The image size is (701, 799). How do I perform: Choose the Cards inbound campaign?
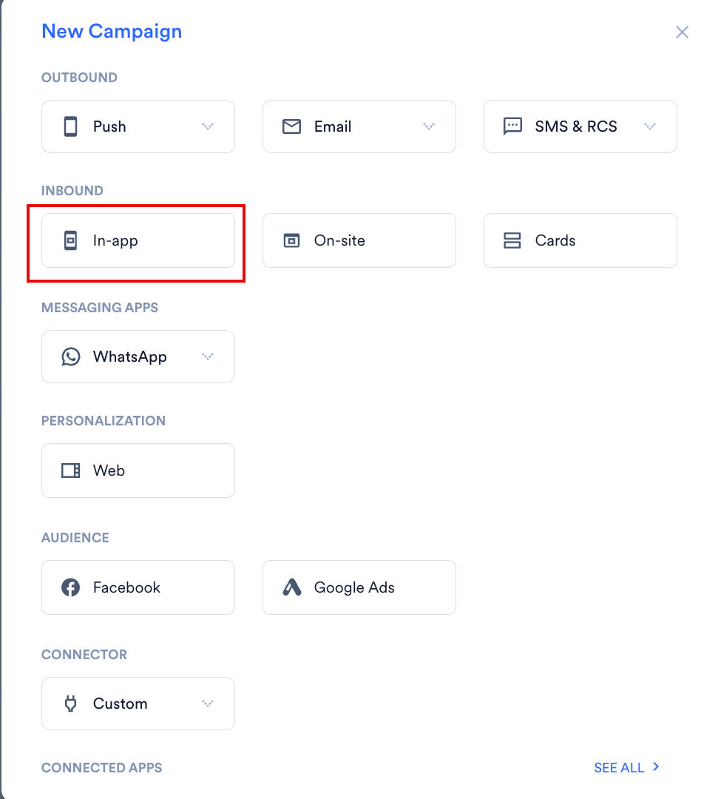(580, 240)
